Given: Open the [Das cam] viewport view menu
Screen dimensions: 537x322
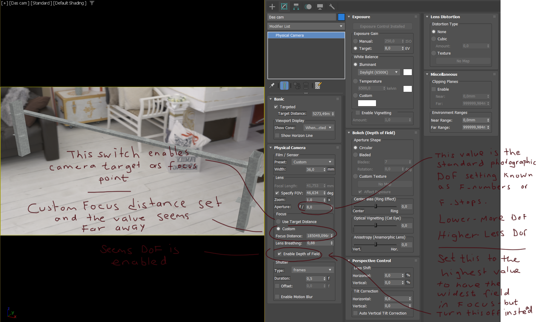Looking at the screenshot, I should coord(19,3).
